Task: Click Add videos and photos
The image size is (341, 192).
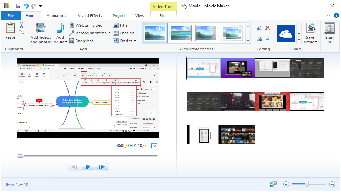Action: tap(41, 33)
